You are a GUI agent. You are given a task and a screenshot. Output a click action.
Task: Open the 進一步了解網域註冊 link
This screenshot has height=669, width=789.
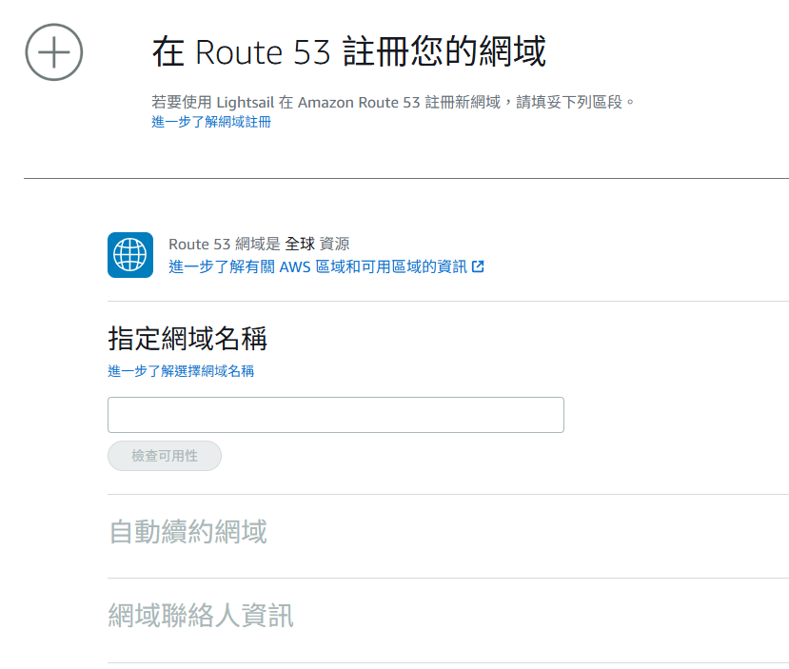[211, 122]
